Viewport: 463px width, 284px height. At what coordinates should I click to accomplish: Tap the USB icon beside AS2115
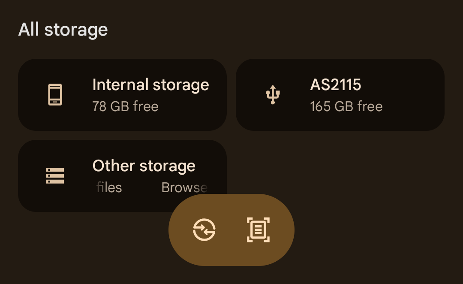coord(273,94)
